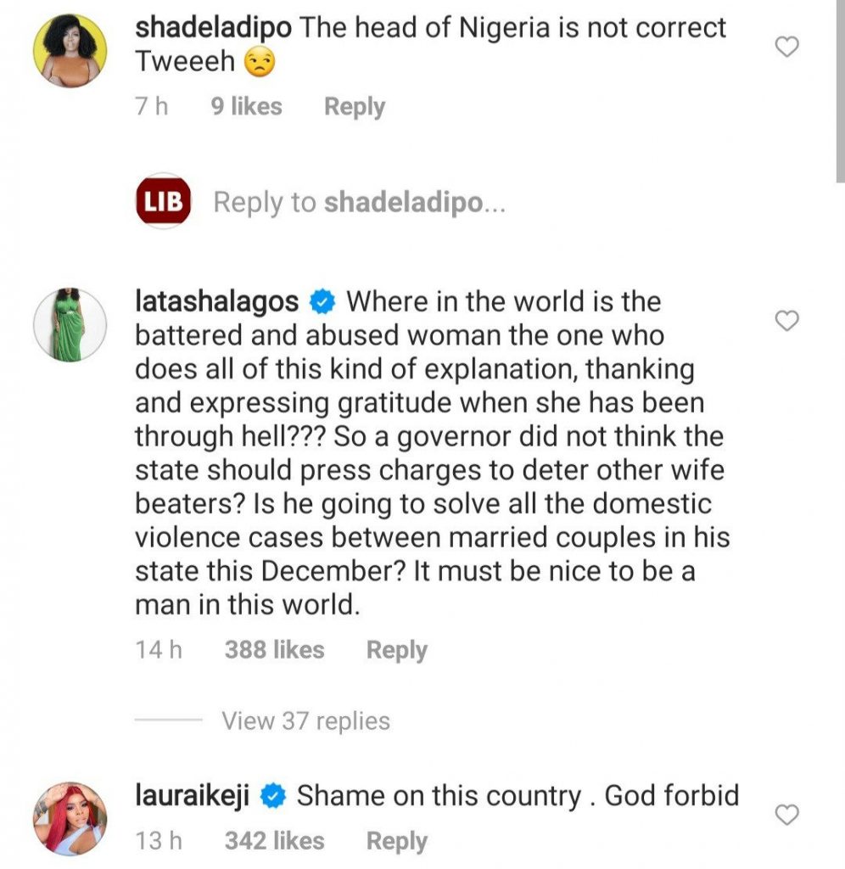Reply to latashalagos's comment
845x869 pixels.
tap(396, 650)
